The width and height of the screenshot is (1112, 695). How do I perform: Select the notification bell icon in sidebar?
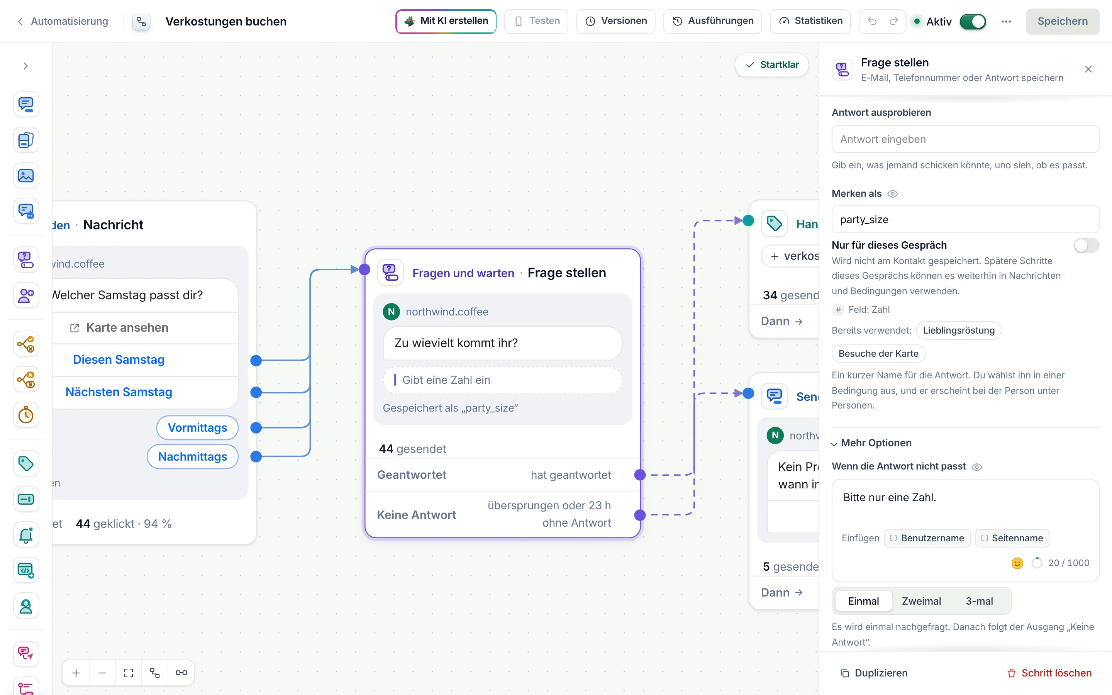(x=26, y=535)
